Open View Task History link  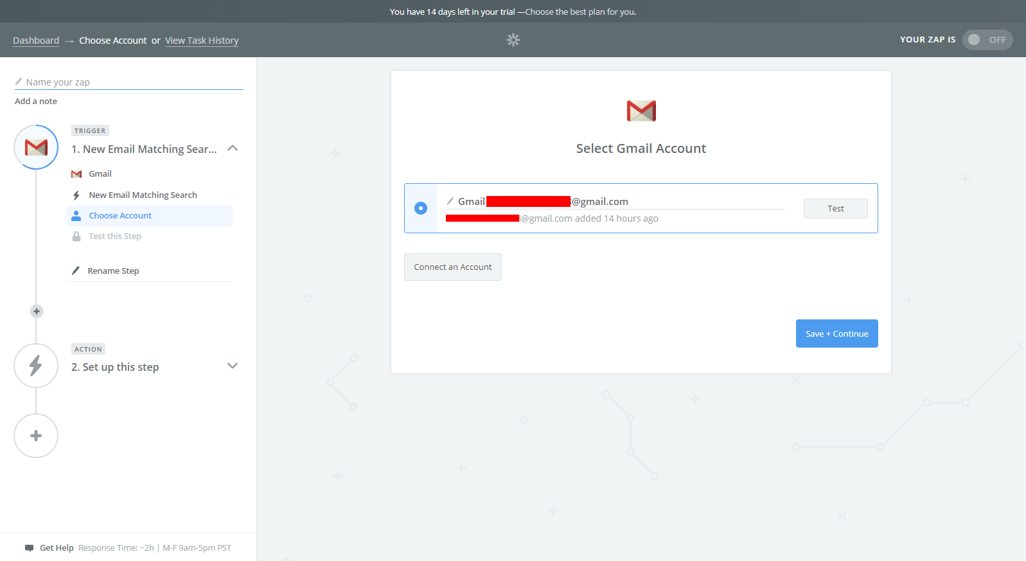point(202,40)
